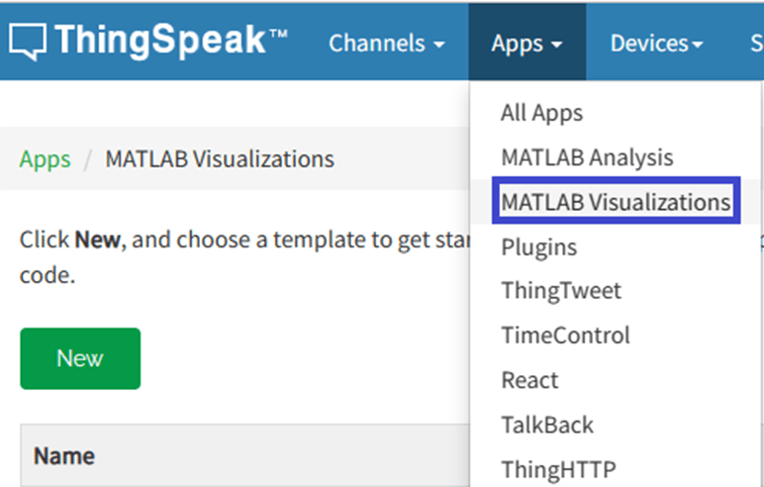Viewport: 764px width, 487px height.
Task: Collapse the open Apps dropdown
Action: (x=526, y=44)
